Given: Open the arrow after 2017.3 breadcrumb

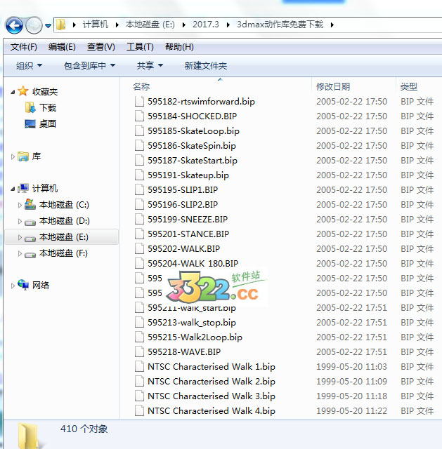Looking at the screenshot, I should pyautogui.click(x=228, y=25).
